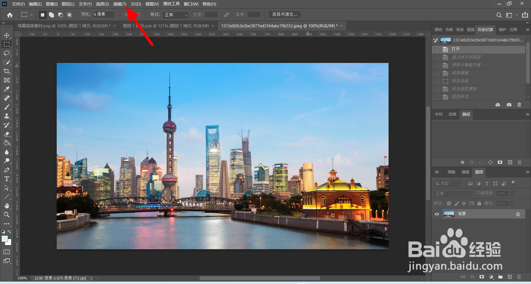Open the 样式 style dropdown
The height and width of the screenshot is (284, 531).
[176, 15]
